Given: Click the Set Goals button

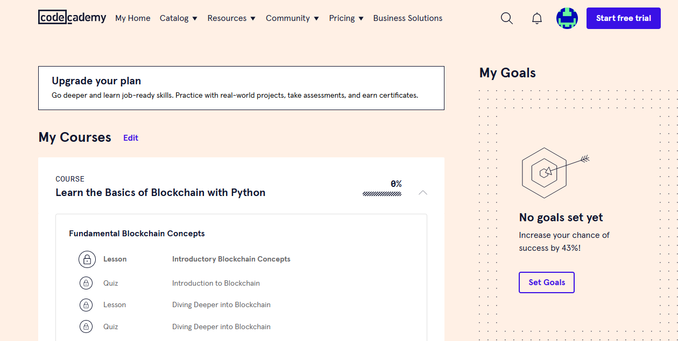Looking at the screenshot, I should point(547,282).
